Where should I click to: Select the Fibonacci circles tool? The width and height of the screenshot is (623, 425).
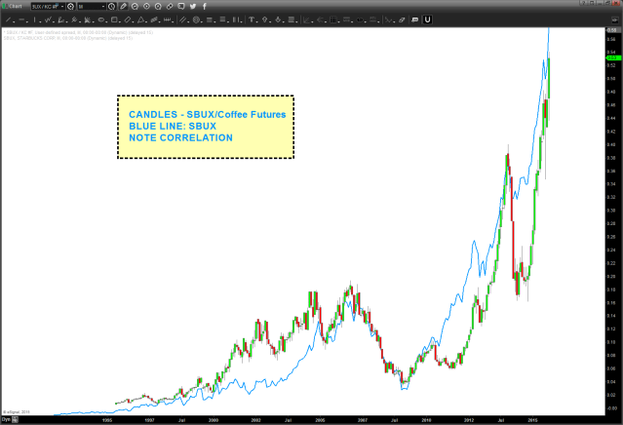pos(196,19)
